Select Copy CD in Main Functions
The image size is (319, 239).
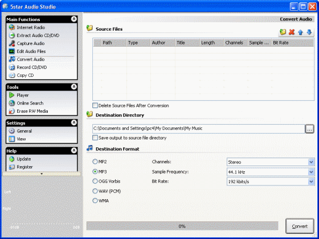pos(25,75)
